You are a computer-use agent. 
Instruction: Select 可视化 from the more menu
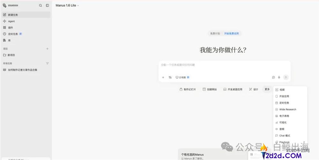point(290,123)
